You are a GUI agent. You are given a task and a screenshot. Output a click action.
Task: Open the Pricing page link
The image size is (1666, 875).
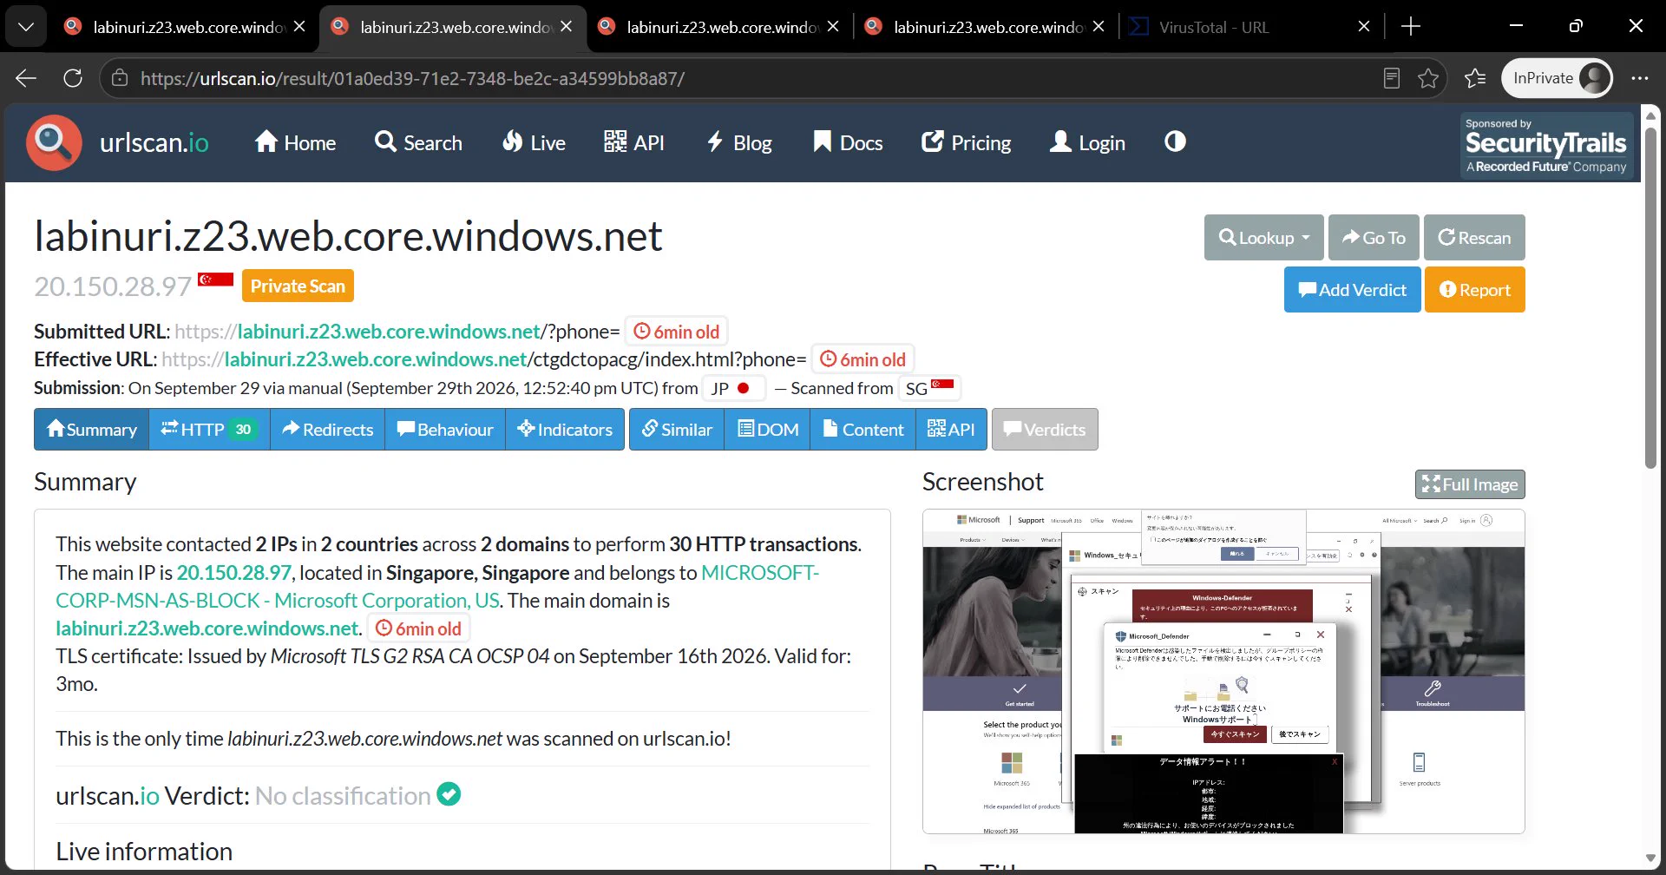[967, 142]
